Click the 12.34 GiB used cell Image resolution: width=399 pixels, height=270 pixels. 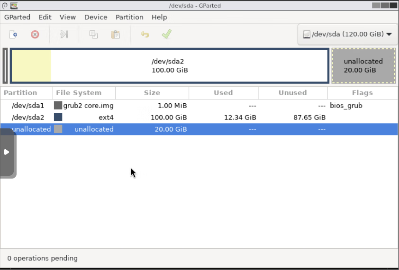pyautogui.click(x=240, y=117)
